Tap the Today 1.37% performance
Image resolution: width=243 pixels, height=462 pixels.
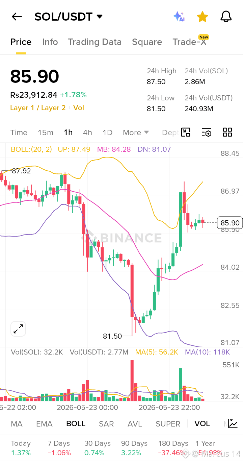pos(21,448)
